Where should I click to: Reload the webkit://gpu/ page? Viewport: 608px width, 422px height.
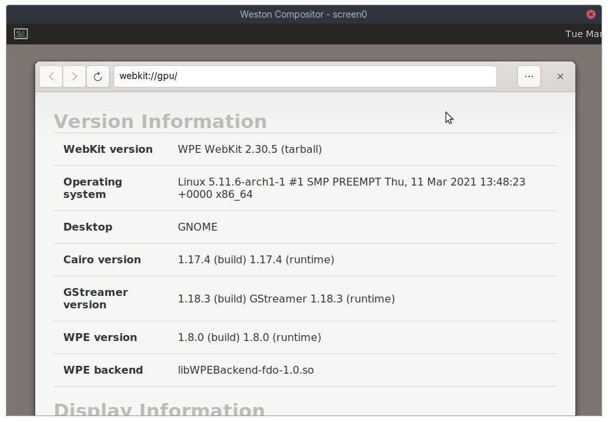(98, 76)
